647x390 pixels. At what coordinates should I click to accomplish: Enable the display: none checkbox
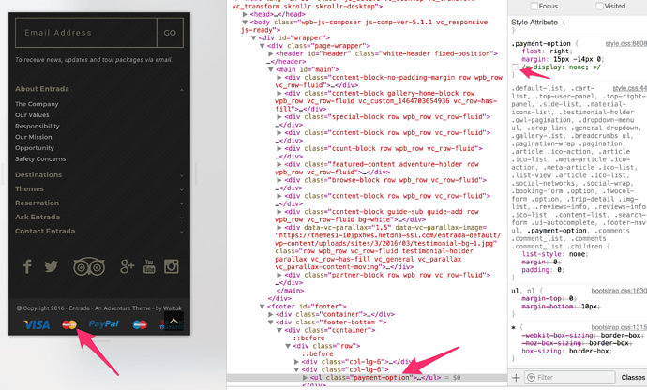pyautogui.click(x=515, y=67)
